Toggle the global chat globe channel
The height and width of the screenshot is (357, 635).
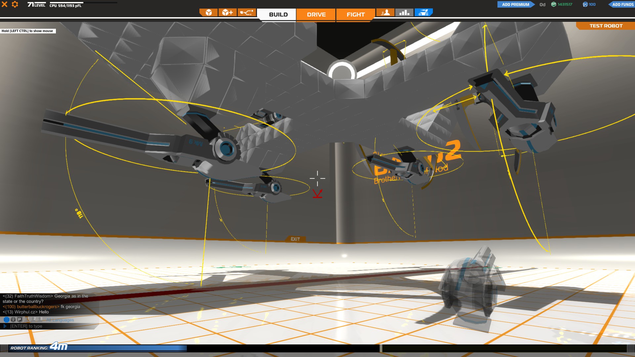[x=6, y=320]
